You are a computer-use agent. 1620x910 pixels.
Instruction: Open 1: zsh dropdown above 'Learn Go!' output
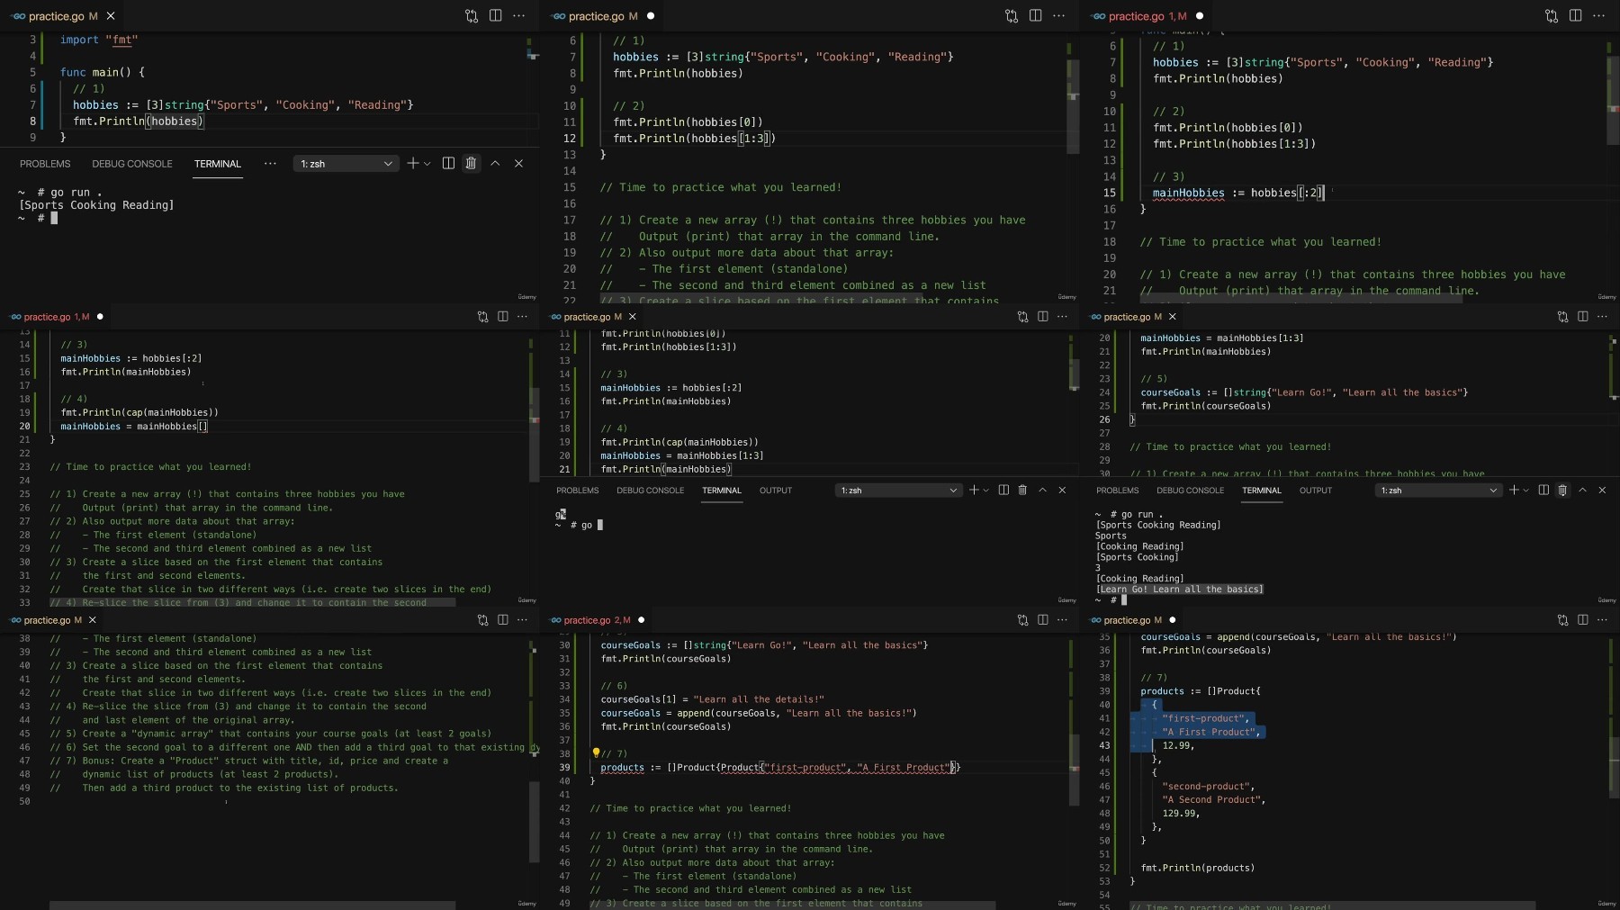point(1438,491)
